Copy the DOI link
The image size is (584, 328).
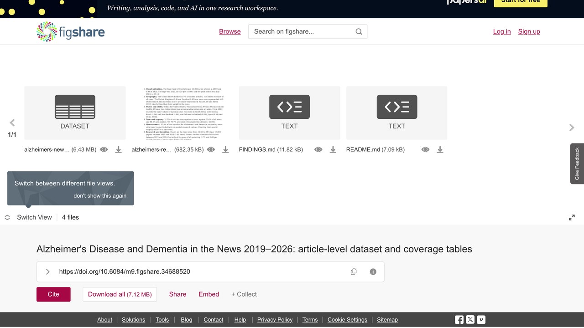tap(354, 272)
